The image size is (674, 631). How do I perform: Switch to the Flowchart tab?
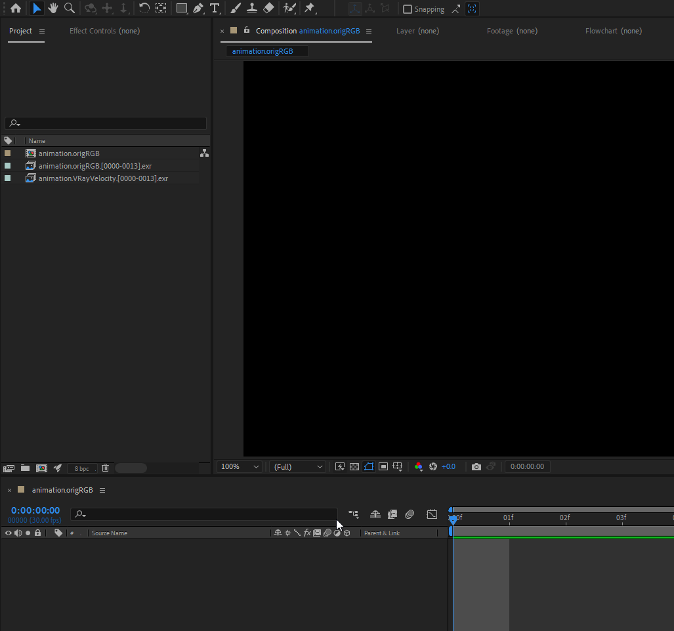pyautogui.click(x=613, y=31)
